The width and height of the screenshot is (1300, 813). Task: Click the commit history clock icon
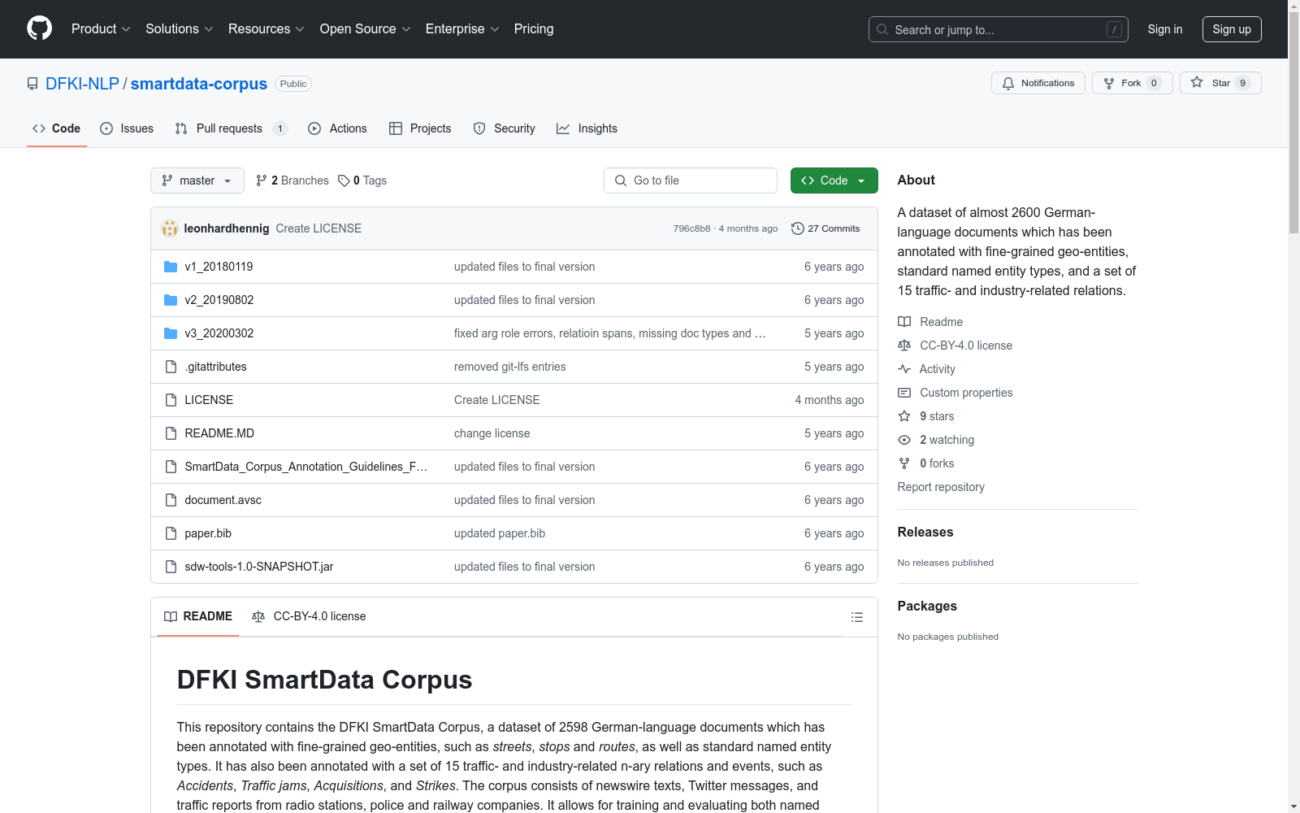pos(798,228)
